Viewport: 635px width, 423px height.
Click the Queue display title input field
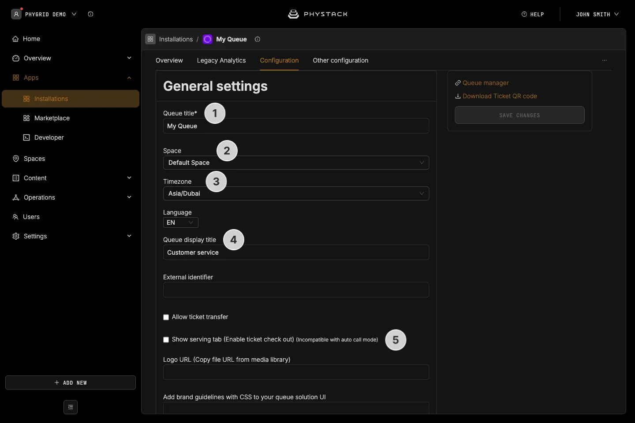coord(296,252)
